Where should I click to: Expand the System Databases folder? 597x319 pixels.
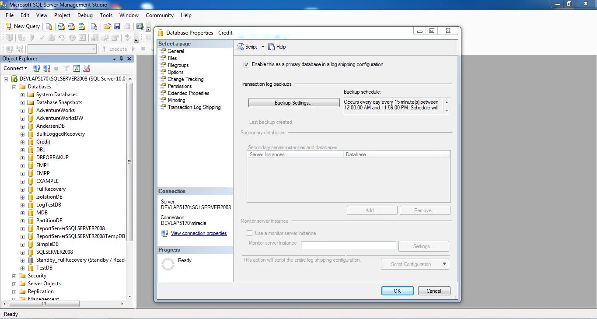(x=22, y=95)
